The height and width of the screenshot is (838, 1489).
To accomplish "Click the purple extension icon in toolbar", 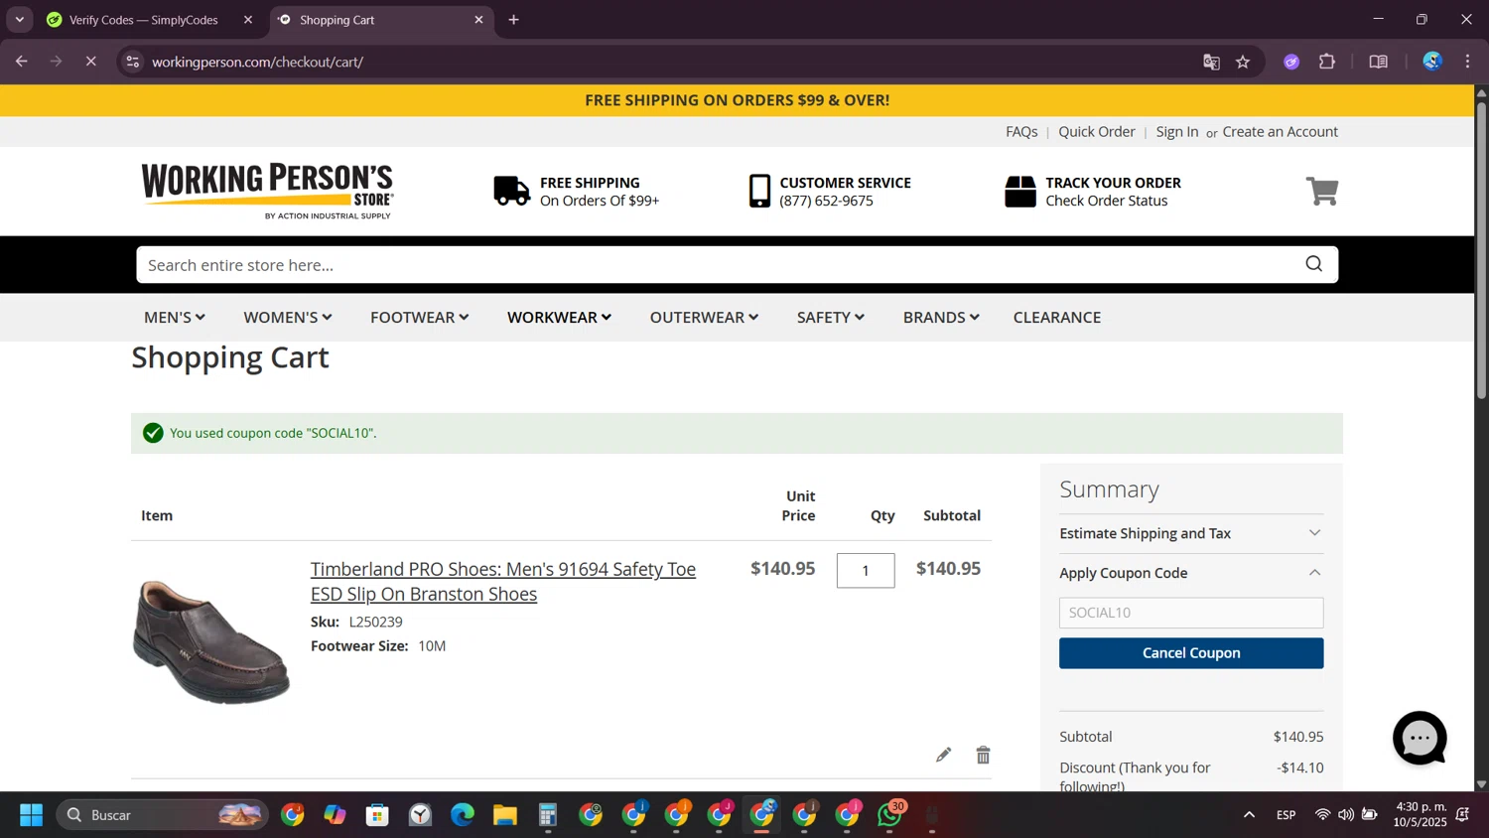I will [x=1291, y=62].
